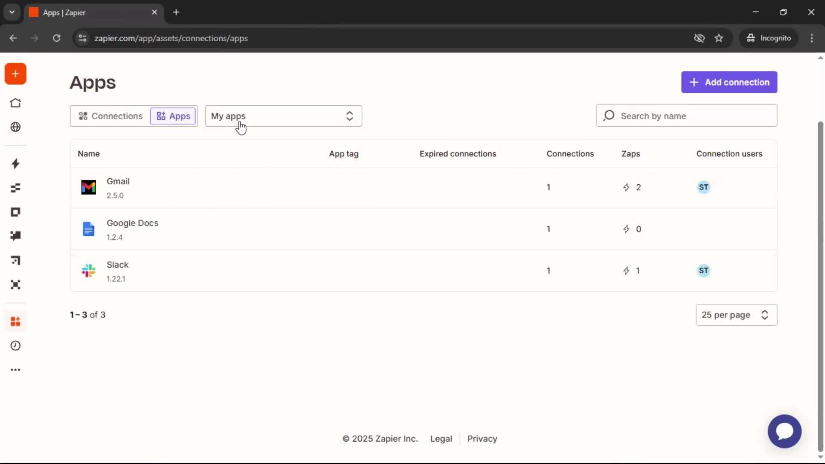
Task: Open the Agents icon in sidebar
Action: [x=15, y=285]
